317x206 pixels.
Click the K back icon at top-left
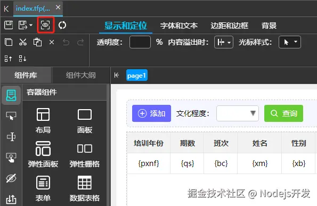(x=6, y=9)
